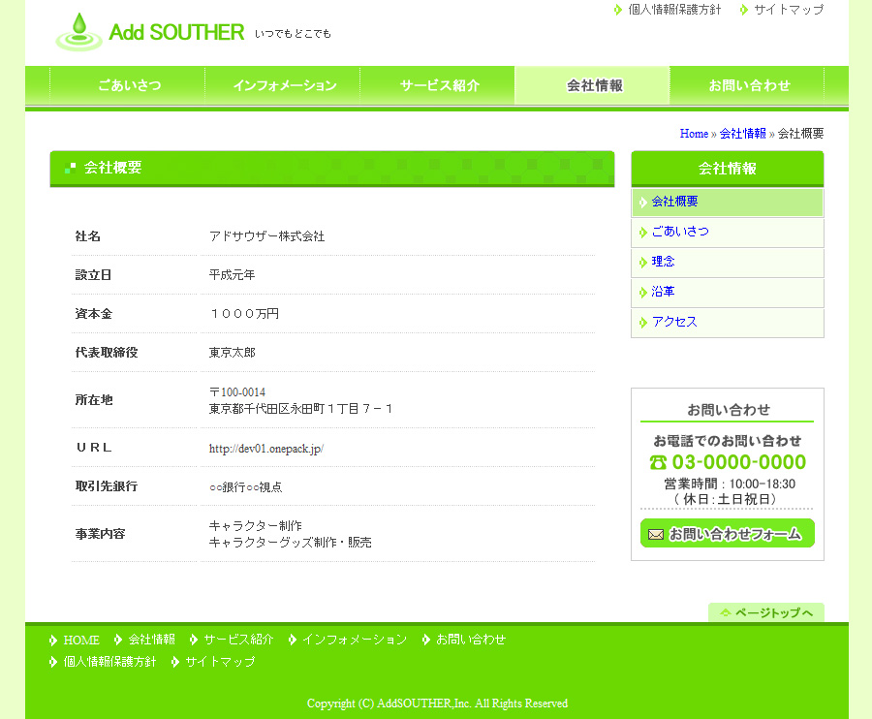
Task: Click arrow icon beside HOME in footer
Action: 53,641
